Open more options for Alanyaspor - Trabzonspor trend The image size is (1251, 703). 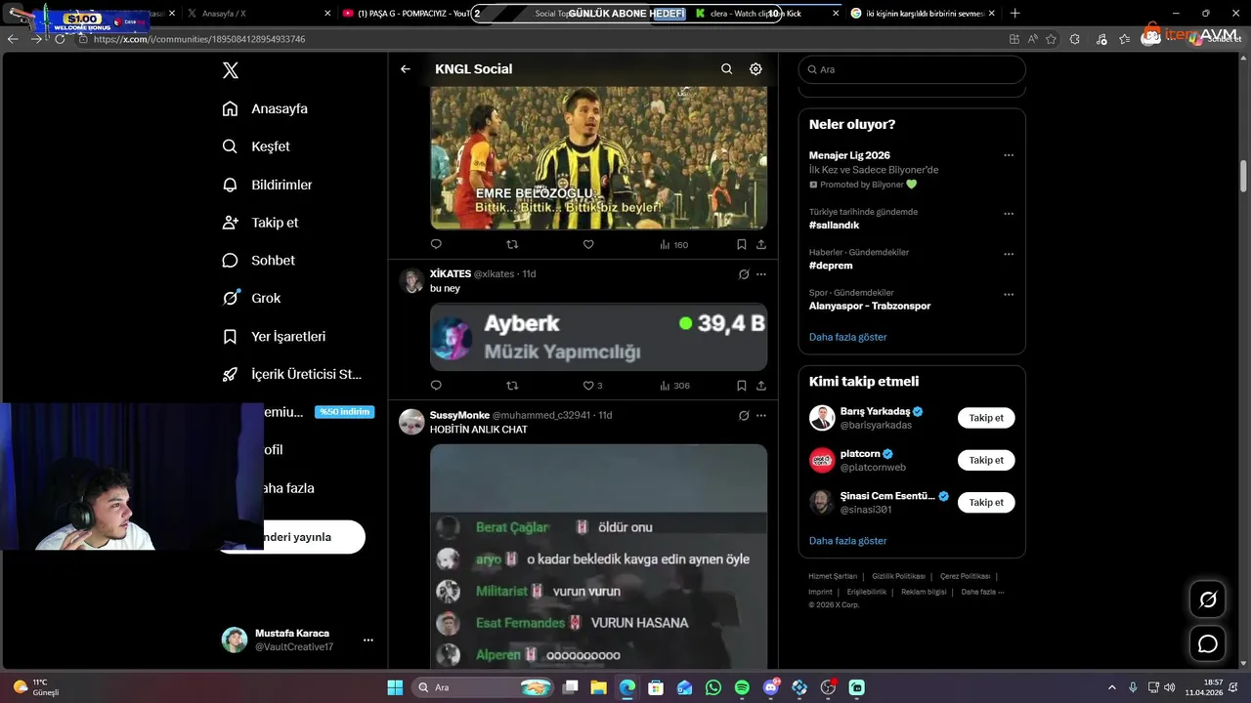coord(1009,294)
